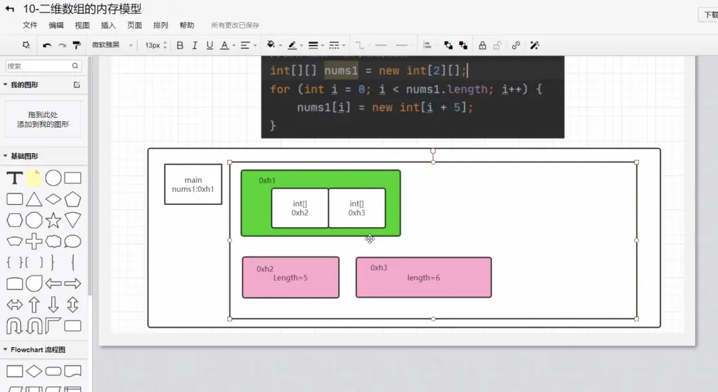Click the unlock icon in the toolbar
The height and width of the screenshot is (392, 718).
pos(497,45)
